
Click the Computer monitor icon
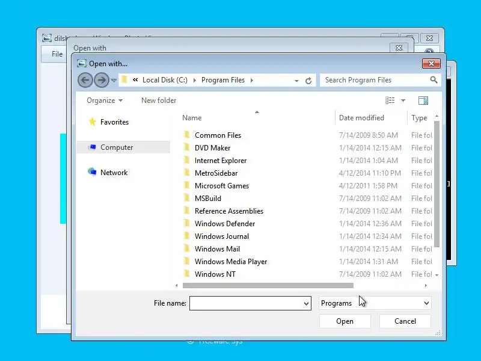[x=92, y=147]
